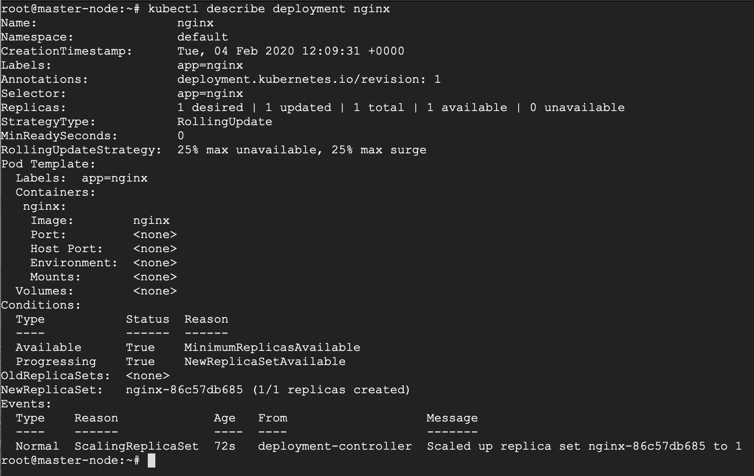Click the 'Progressing' condition type
This screenshot has width=754, height=476.
(56, 362)
